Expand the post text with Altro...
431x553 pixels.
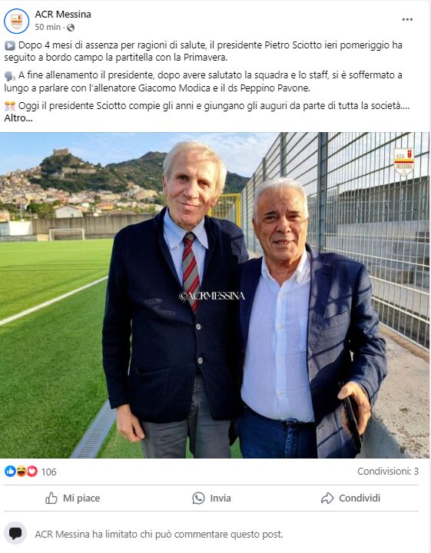click(x=18, y=118)
